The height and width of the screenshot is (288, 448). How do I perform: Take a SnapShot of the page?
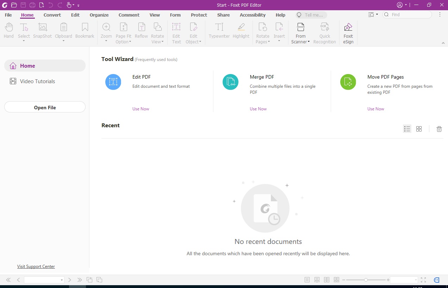(42, 32)
